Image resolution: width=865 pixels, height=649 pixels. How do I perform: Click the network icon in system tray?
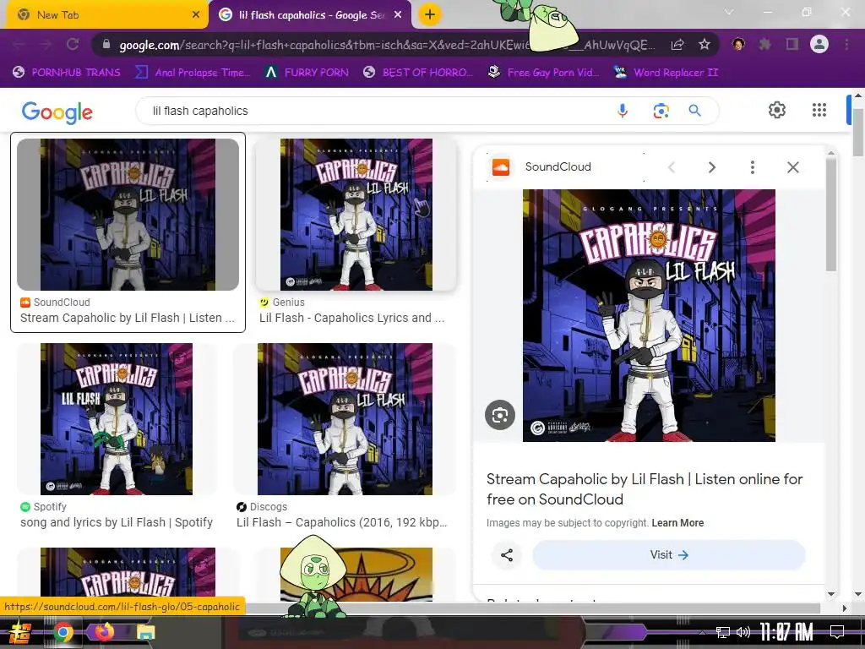pos(722,632)
